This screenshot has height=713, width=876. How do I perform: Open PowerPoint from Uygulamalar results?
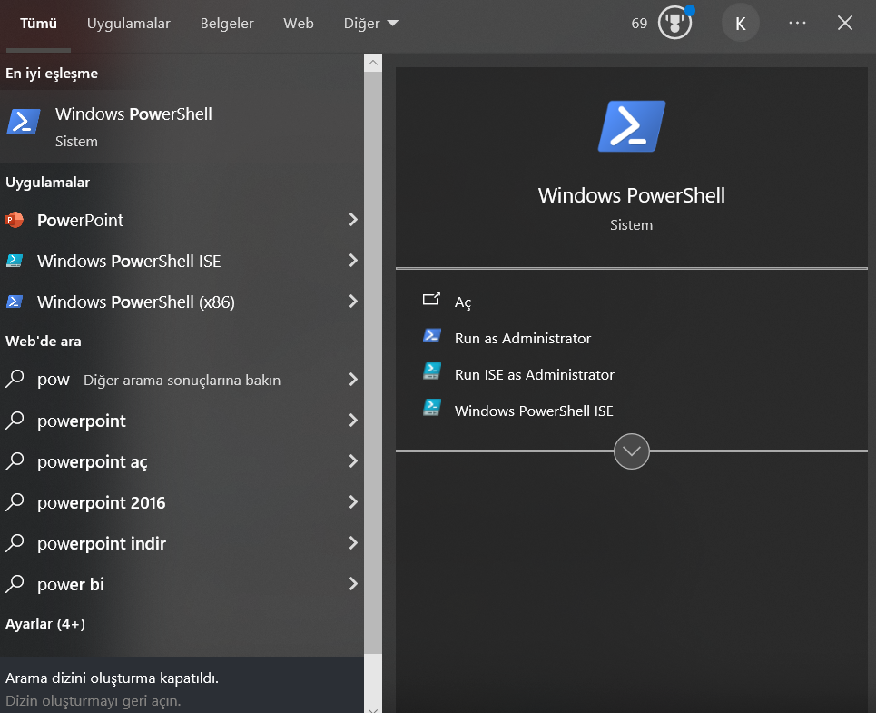pyautogui.click(x=82, y=220)
